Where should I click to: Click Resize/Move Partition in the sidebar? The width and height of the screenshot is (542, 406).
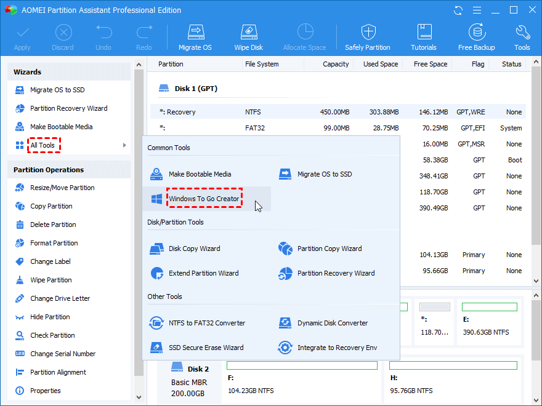62,188
